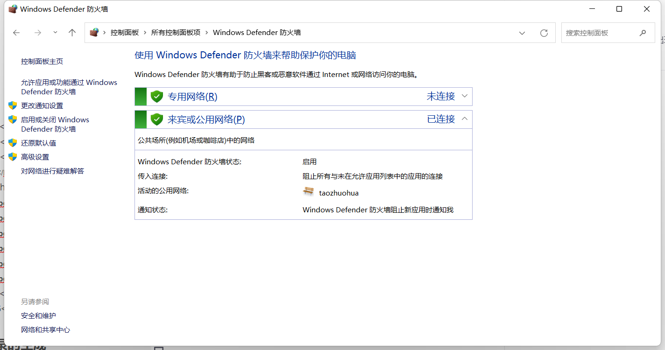Screen dimensions: 665x350
Task: Click the 启用 firewall status value
Action: [x=310, y=162]
